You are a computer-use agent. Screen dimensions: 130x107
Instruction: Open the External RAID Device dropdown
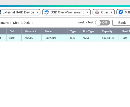pyautogui.click(x=20, y=12)
